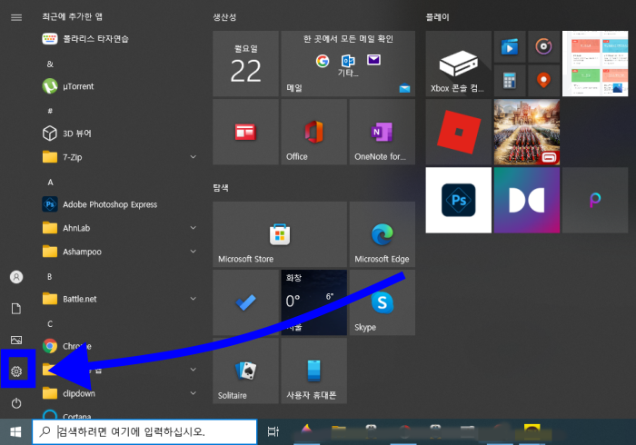Open Task View on taskbar

click(x=273, y=431)
